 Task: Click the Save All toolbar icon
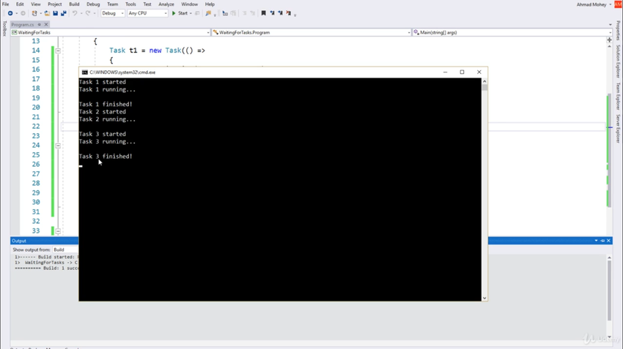click(64, 13)
